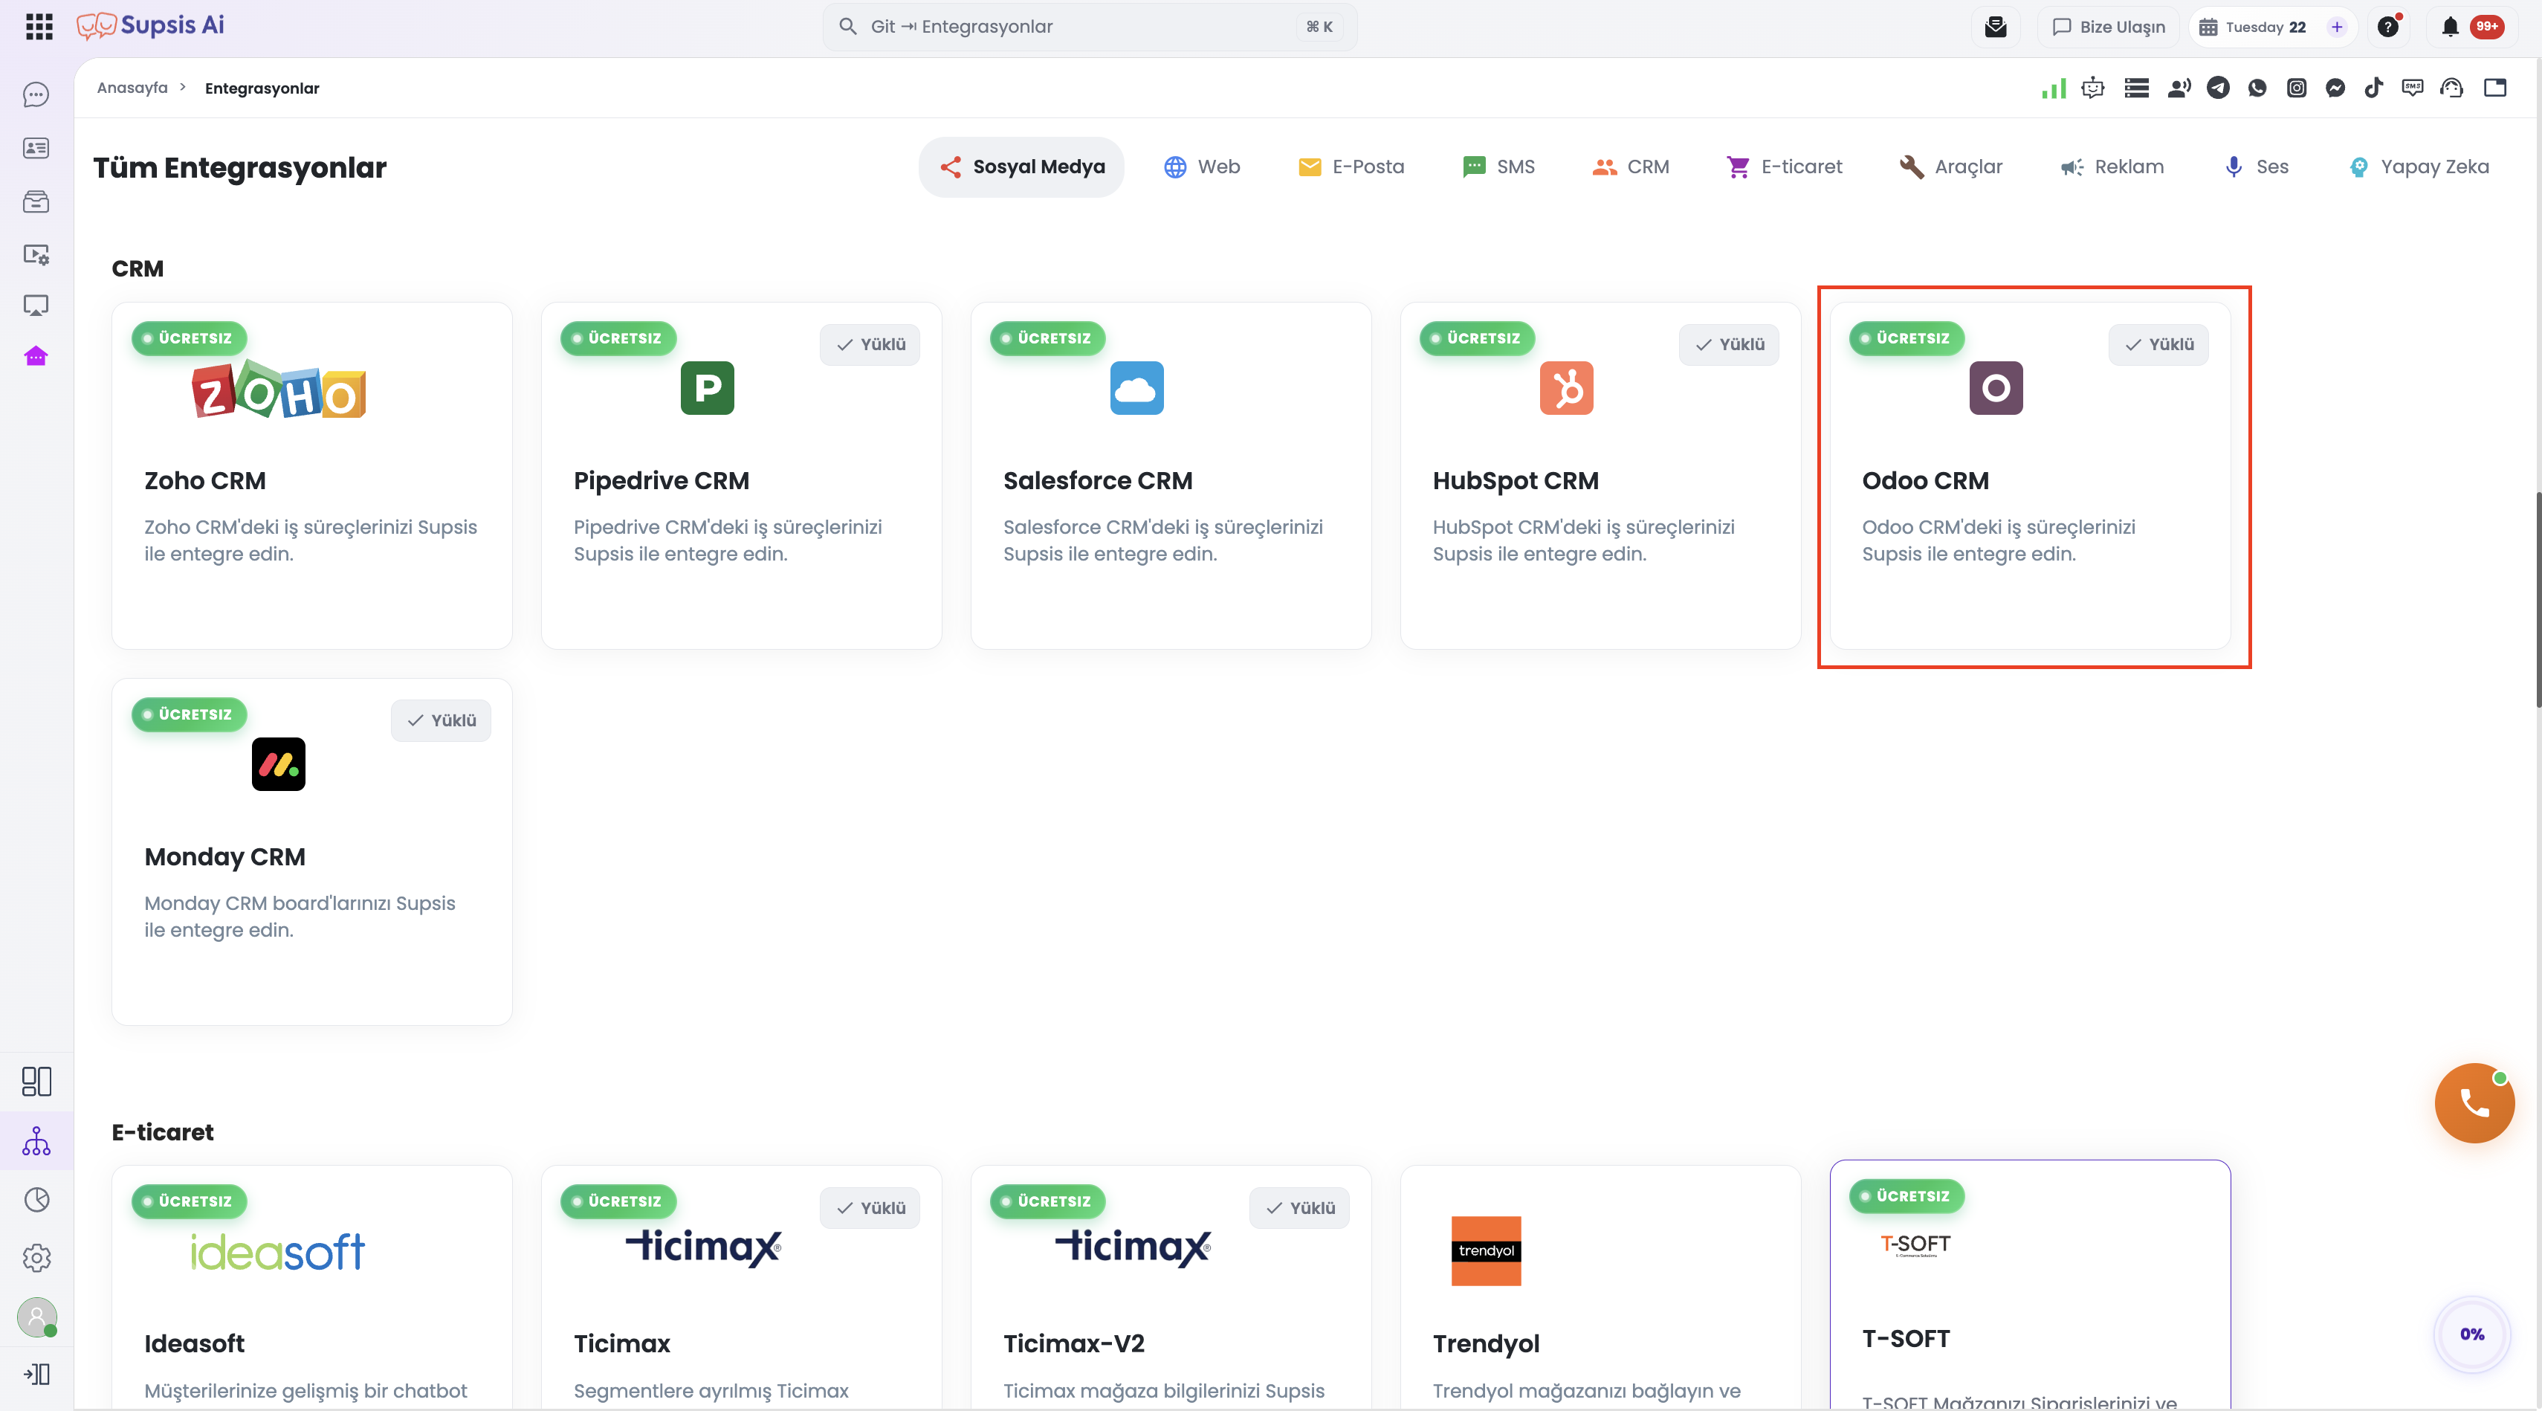Click Yüklü badge on Monday CRM

440,720
